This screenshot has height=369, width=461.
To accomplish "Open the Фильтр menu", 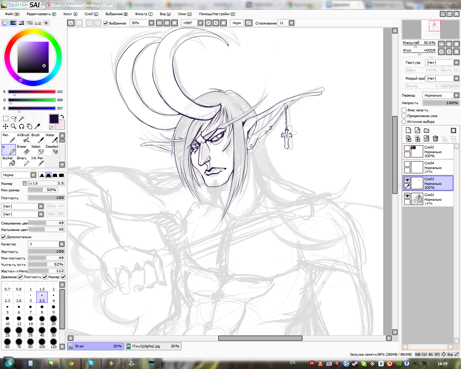I will 144,14.
